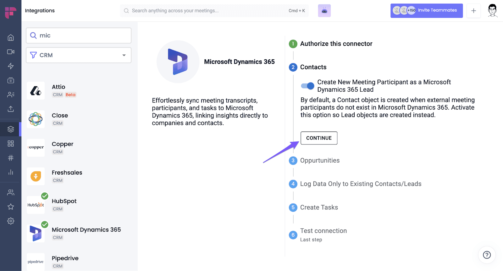503x271 pixels.
Task: Toggle Create New Meeting Participant as Lead
Action: 307,86
